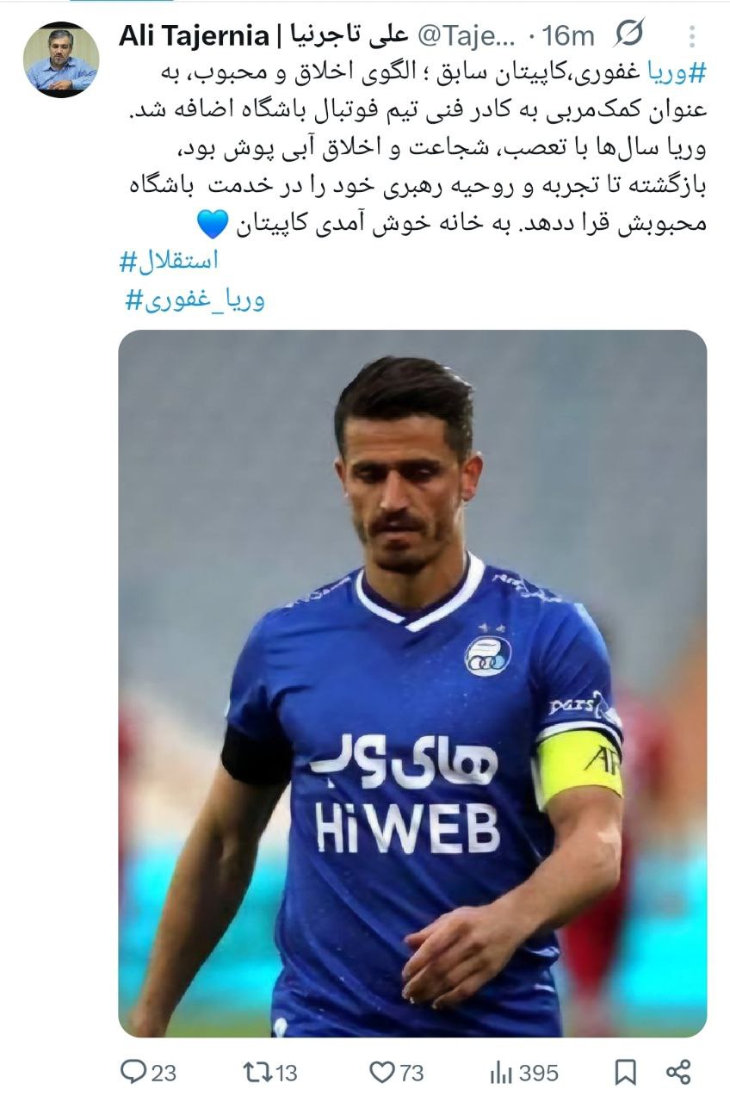Open the @Taje... username handle
Viewport: 730px width, 1102px height.
pos(466,35)
